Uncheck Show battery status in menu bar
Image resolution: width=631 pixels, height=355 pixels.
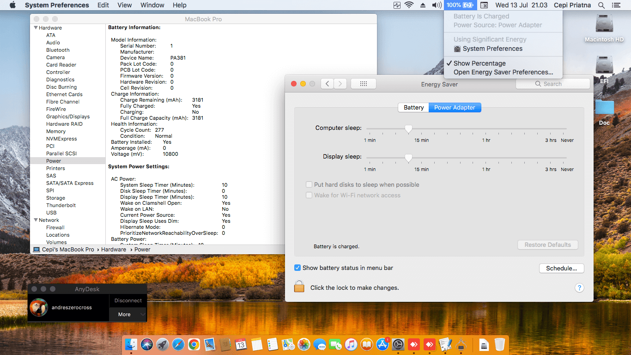[297, 268]
